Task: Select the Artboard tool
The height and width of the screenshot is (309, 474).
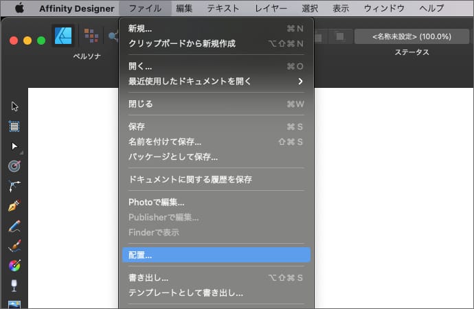Action: pos(14,126)
